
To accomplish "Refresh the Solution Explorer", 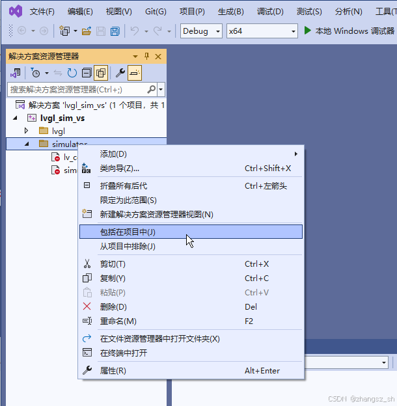I will coord(72,73).
